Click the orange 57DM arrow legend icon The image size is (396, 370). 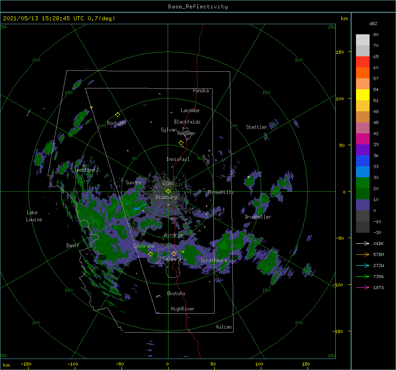[x=363, y=255]
